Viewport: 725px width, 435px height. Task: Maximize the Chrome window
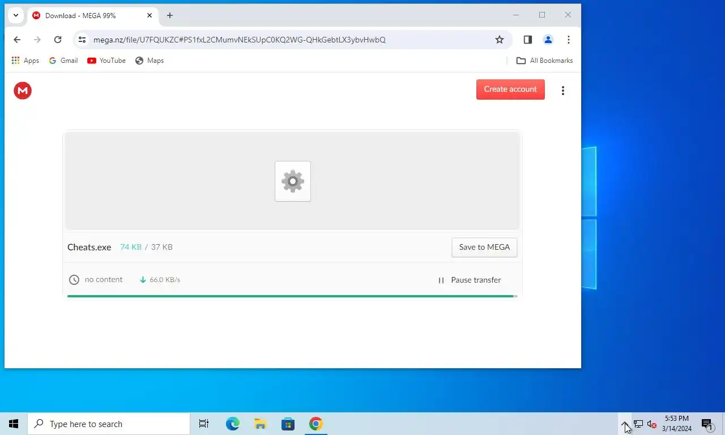pyautogui.click(x=542, y=15)
